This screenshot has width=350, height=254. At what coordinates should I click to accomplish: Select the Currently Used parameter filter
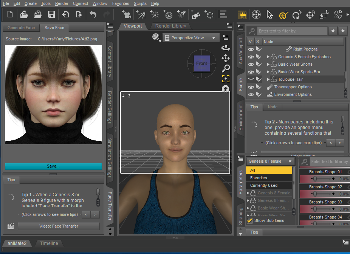[x=269, y=185]
